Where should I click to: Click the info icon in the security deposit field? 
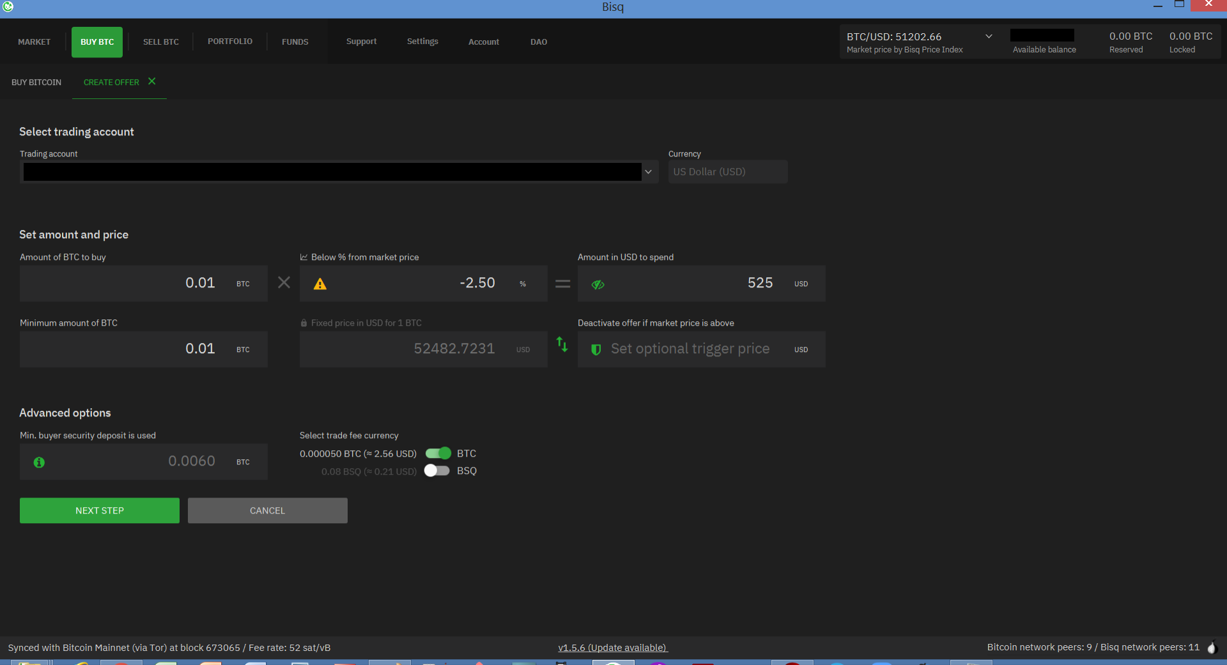39,462
